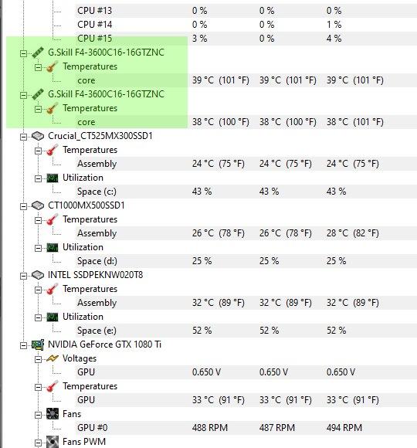The width and height of the screenshot is (417, 448).
Task: Click the Utilization chip icon under the INTEL SSD
Action: [53, 317]
